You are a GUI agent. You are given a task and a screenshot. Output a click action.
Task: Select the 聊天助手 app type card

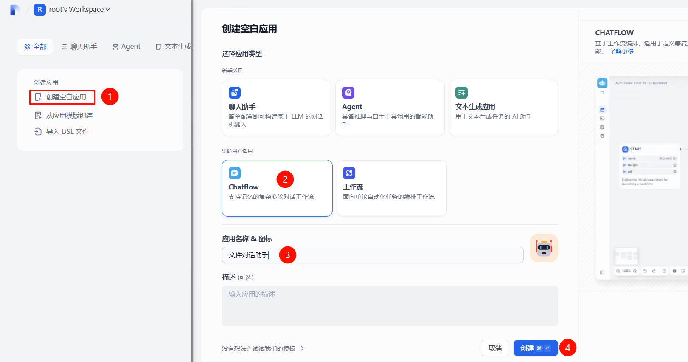point(276,108)
